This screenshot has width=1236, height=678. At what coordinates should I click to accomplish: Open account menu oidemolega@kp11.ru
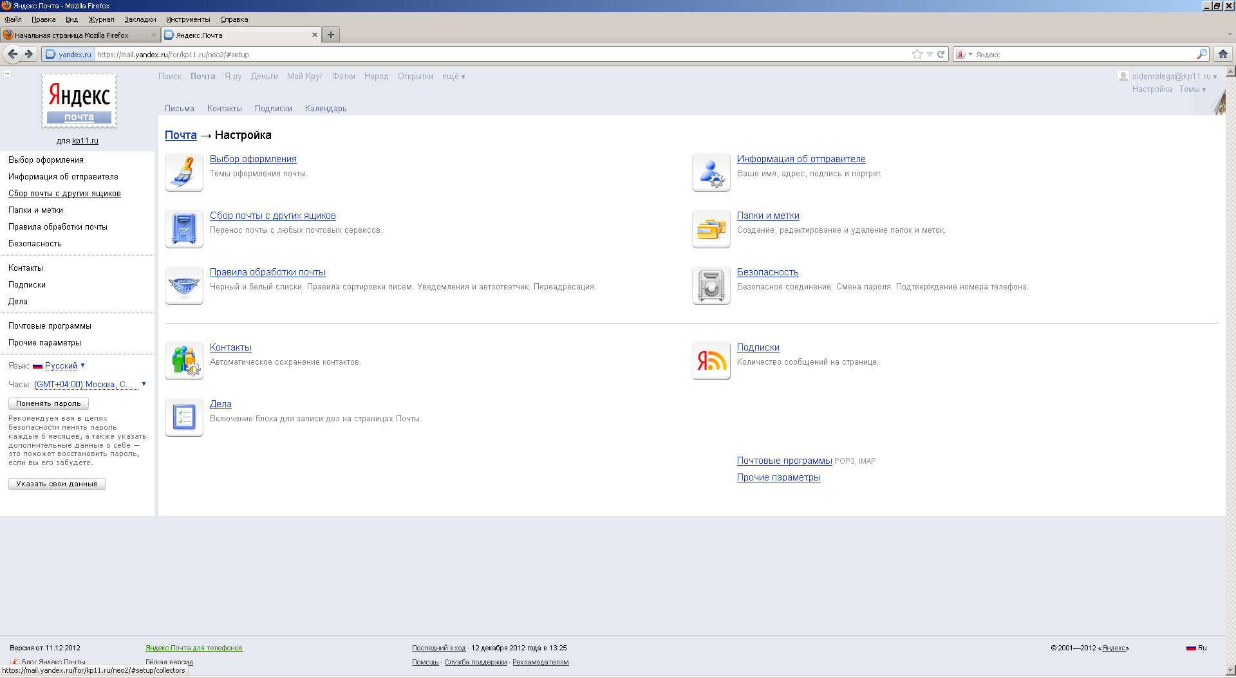coord(1174,76)
